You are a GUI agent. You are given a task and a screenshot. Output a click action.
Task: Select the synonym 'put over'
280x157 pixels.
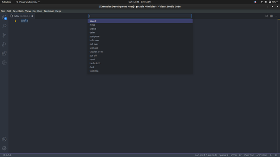tap(140, 44)
